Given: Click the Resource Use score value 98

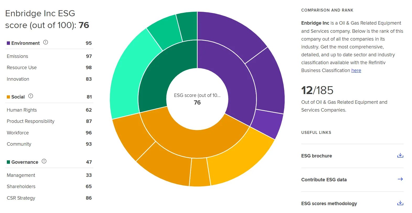Looking at the screenshot, I should tap(89, 67).
